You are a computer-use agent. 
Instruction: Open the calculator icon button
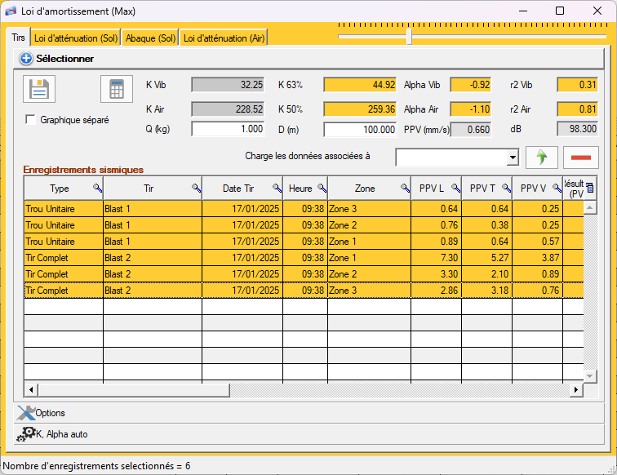(117, 89)
